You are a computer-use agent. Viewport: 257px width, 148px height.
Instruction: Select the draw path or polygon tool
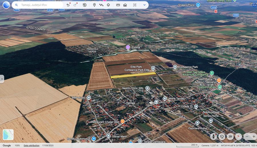pyautogui.click(x=101, y=5)
